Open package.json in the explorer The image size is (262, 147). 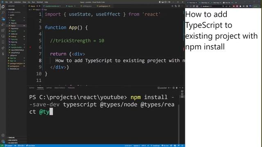(16, 66)
